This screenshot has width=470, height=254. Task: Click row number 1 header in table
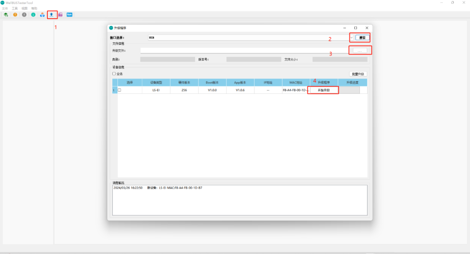115,90
